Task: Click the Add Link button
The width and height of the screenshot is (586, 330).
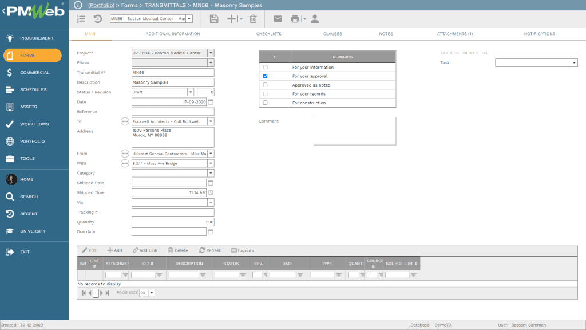Action: 145,250
